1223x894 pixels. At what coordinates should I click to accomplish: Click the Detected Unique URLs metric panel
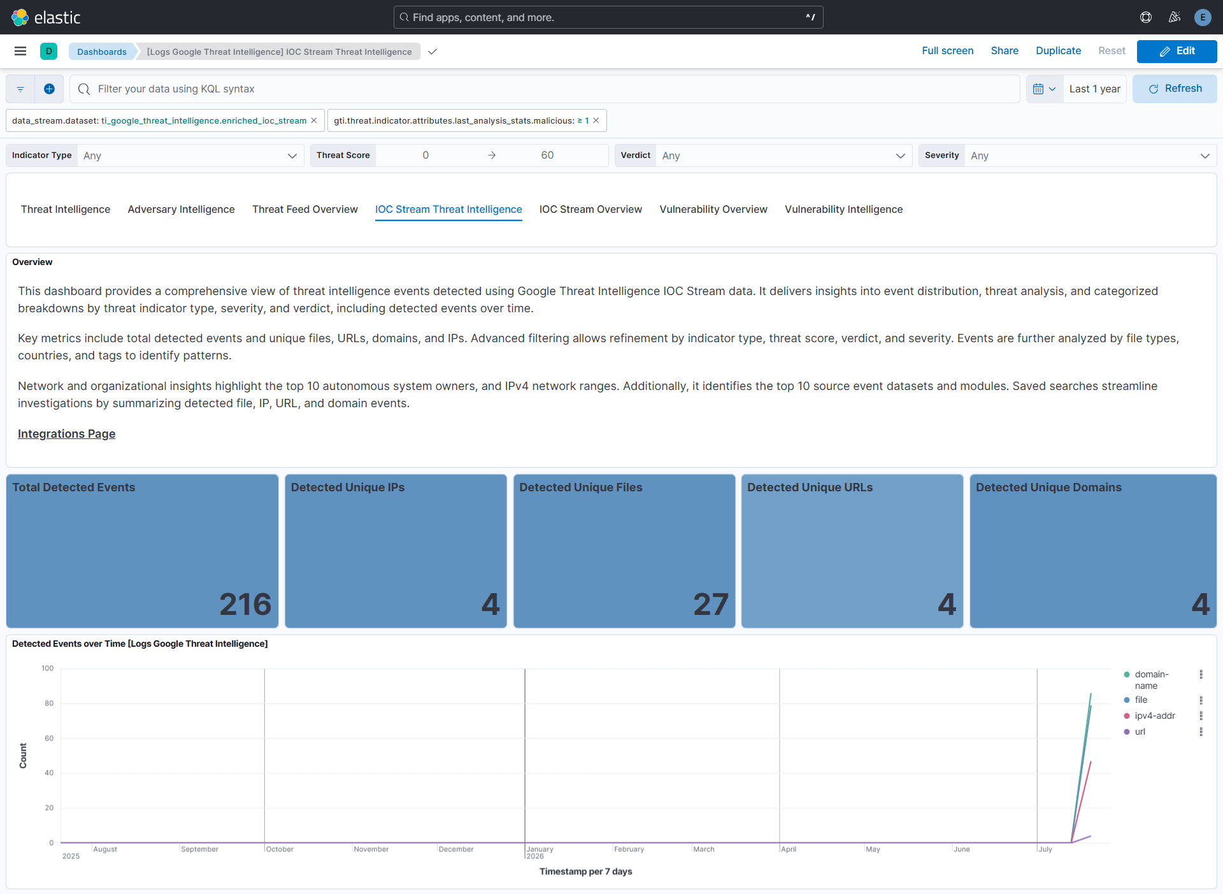(x=852, y=551)
